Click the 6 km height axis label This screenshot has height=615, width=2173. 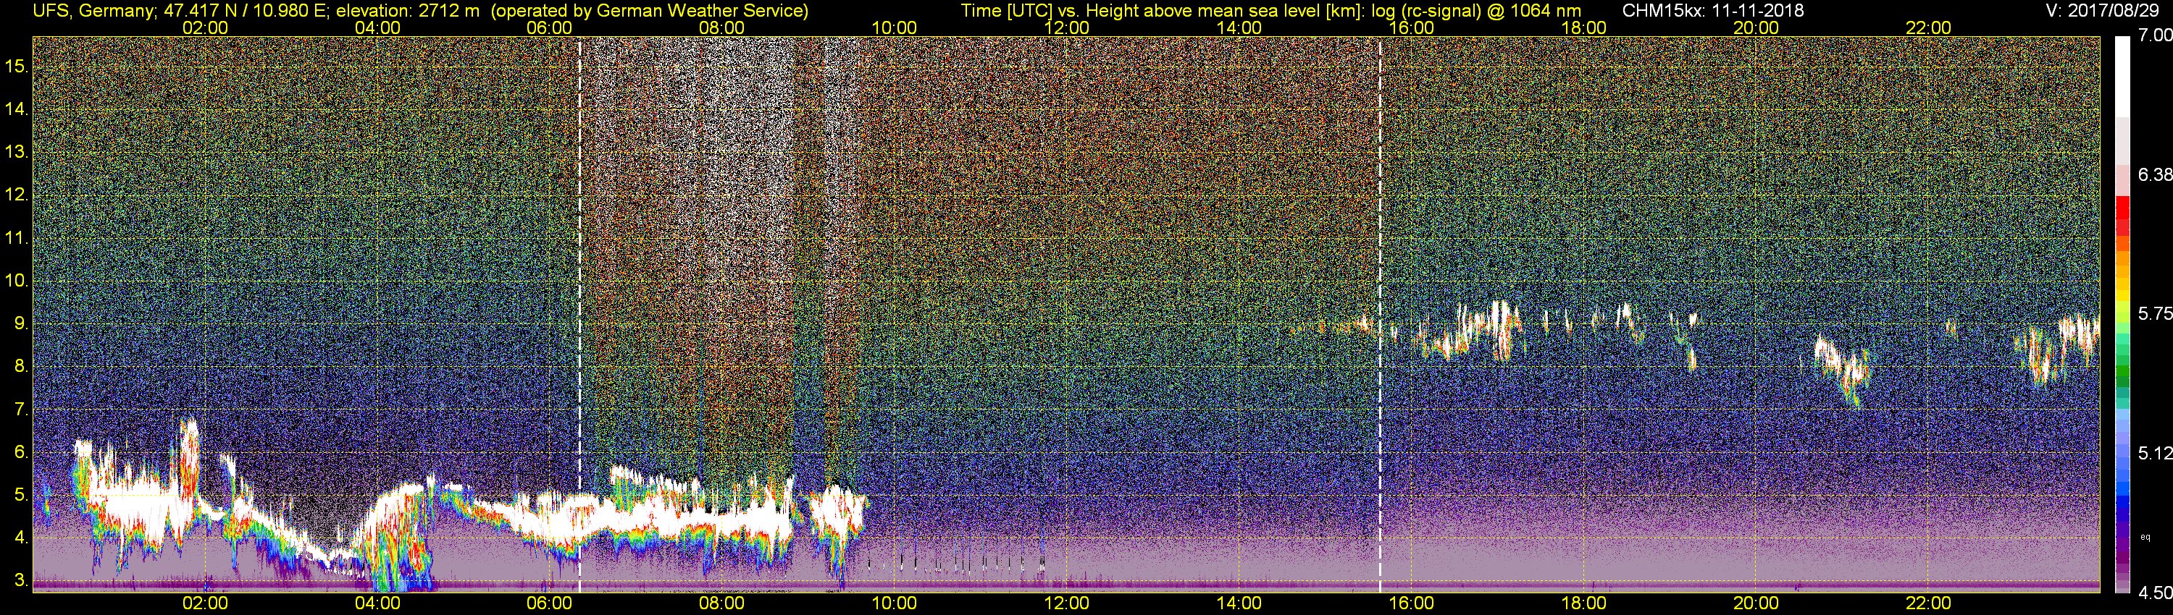coord(21,452)
